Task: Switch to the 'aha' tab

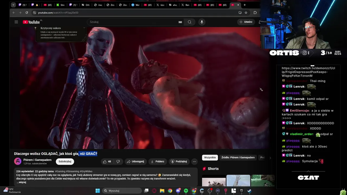Action: [x=173, y=5]
